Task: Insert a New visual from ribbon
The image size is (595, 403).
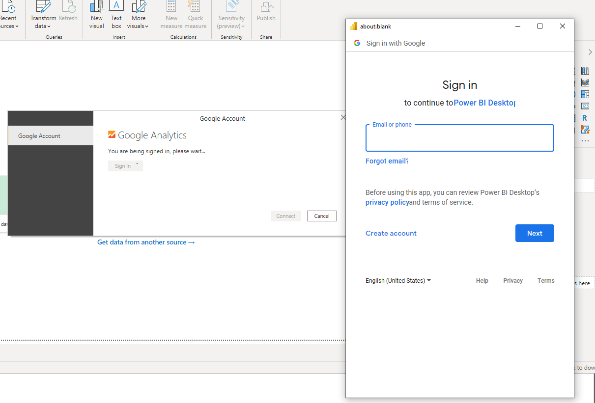Action: [x=97, y=16]
